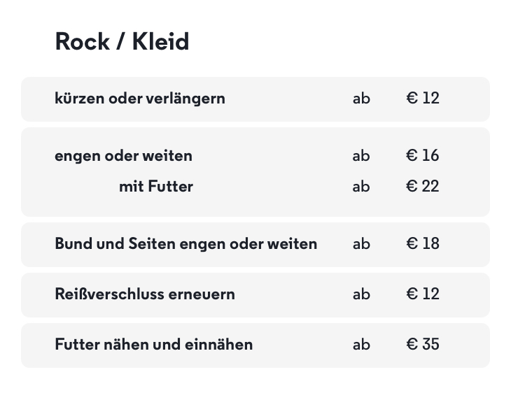
Task: Select the 'Reißverschluss erneuern' service label
Action: (145, 294)
